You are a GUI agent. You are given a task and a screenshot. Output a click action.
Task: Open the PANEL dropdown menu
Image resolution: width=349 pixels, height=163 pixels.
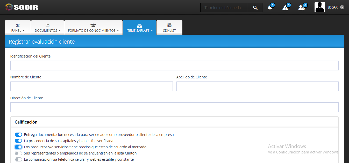coord(18,30)
